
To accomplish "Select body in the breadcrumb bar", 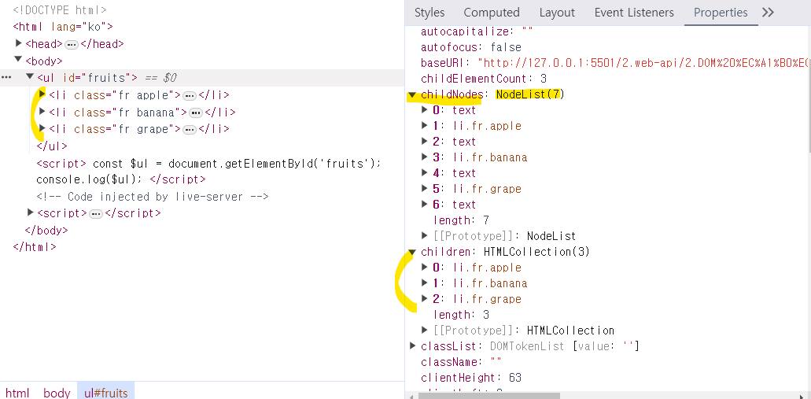I will coord(57,393).
